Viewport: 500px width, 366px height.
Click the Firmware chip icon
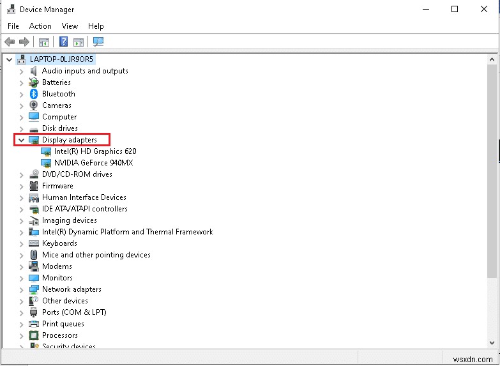click(x=33, y=186)
